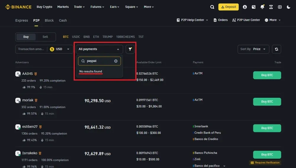Expand the More dropdown beside P2P User Center

click(x=273, y=20)
